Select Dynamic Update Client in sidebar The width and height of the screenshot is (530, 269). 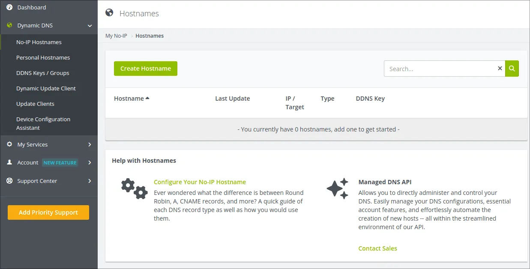point(46,88)
